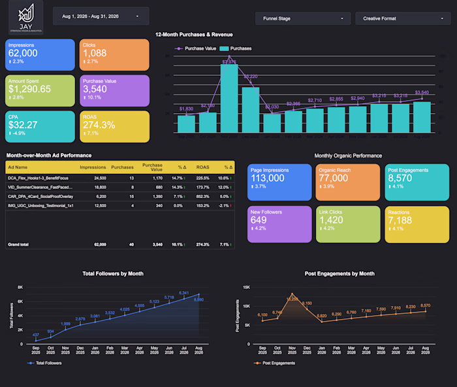Click the Post Engagements by Month title
Image resolution: width=457 pixels, height=387 pixels.
pos(339,274)
